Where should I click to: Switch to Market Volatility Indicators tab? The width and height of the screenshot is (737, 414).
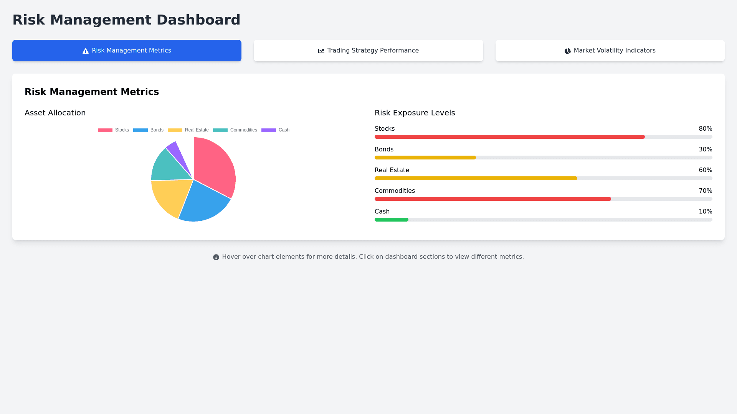point(610,51)
